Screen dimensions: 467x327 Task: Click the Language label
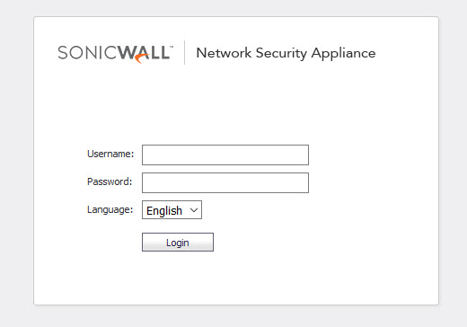pyautogui.click(x=110, y=209)
